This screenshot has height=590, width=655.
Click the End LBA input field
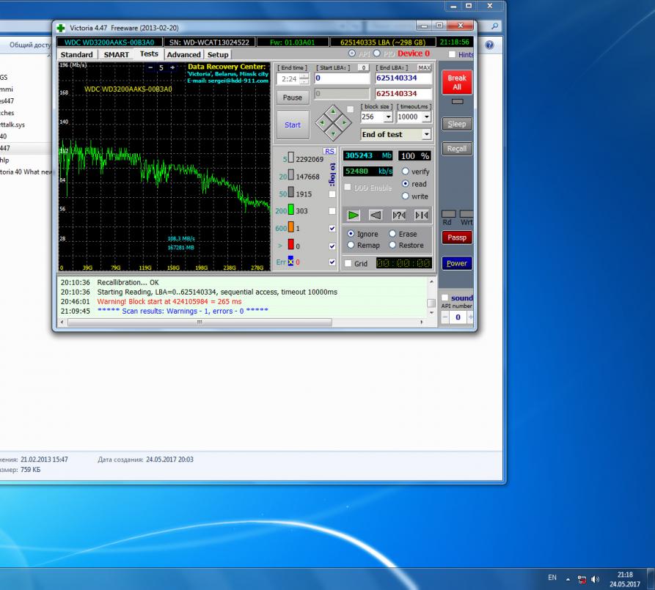[403, 78]
